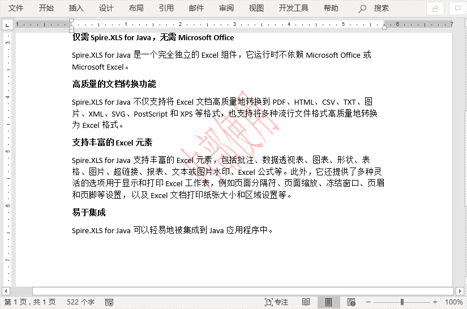
Task: Click horizontal scrollbar left arrow
Action: [x=6, y=291]
